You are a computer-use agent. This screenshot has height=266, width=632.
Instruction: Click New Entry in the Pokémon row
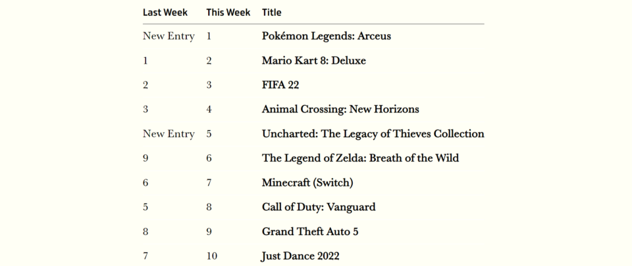169,36
